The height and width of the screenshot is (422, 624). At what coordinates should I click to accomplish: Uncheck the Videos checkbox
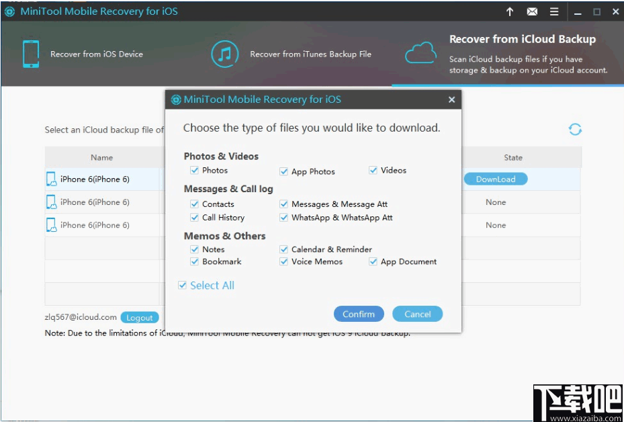point(373,171)
